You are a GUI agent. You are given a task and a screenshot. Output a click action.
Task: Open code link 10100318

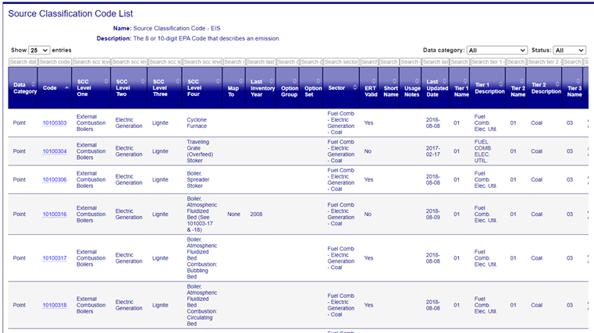point(55,305)
